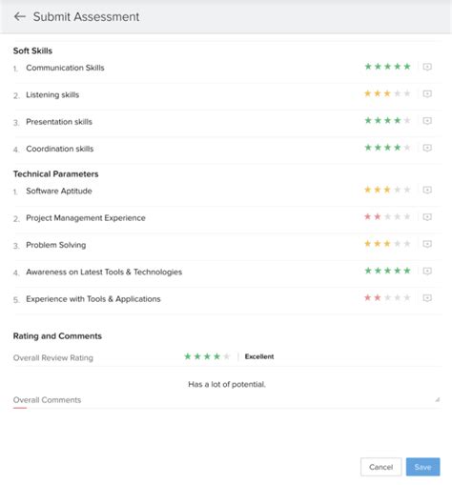Open comment icon for Communication Skills
This screenshot has width=452, height=485.
tap(427, 67)
